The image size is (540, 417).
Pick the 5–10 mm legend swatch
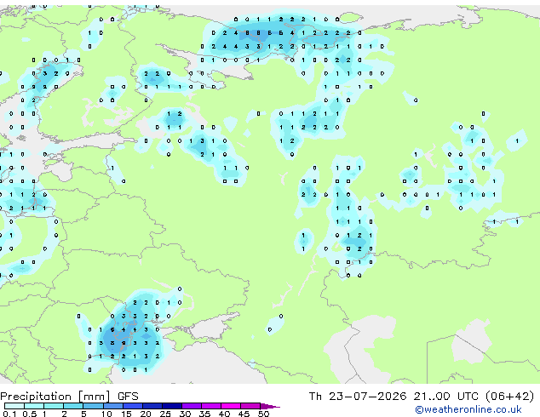pyautogui.click(x=94, y=406)
